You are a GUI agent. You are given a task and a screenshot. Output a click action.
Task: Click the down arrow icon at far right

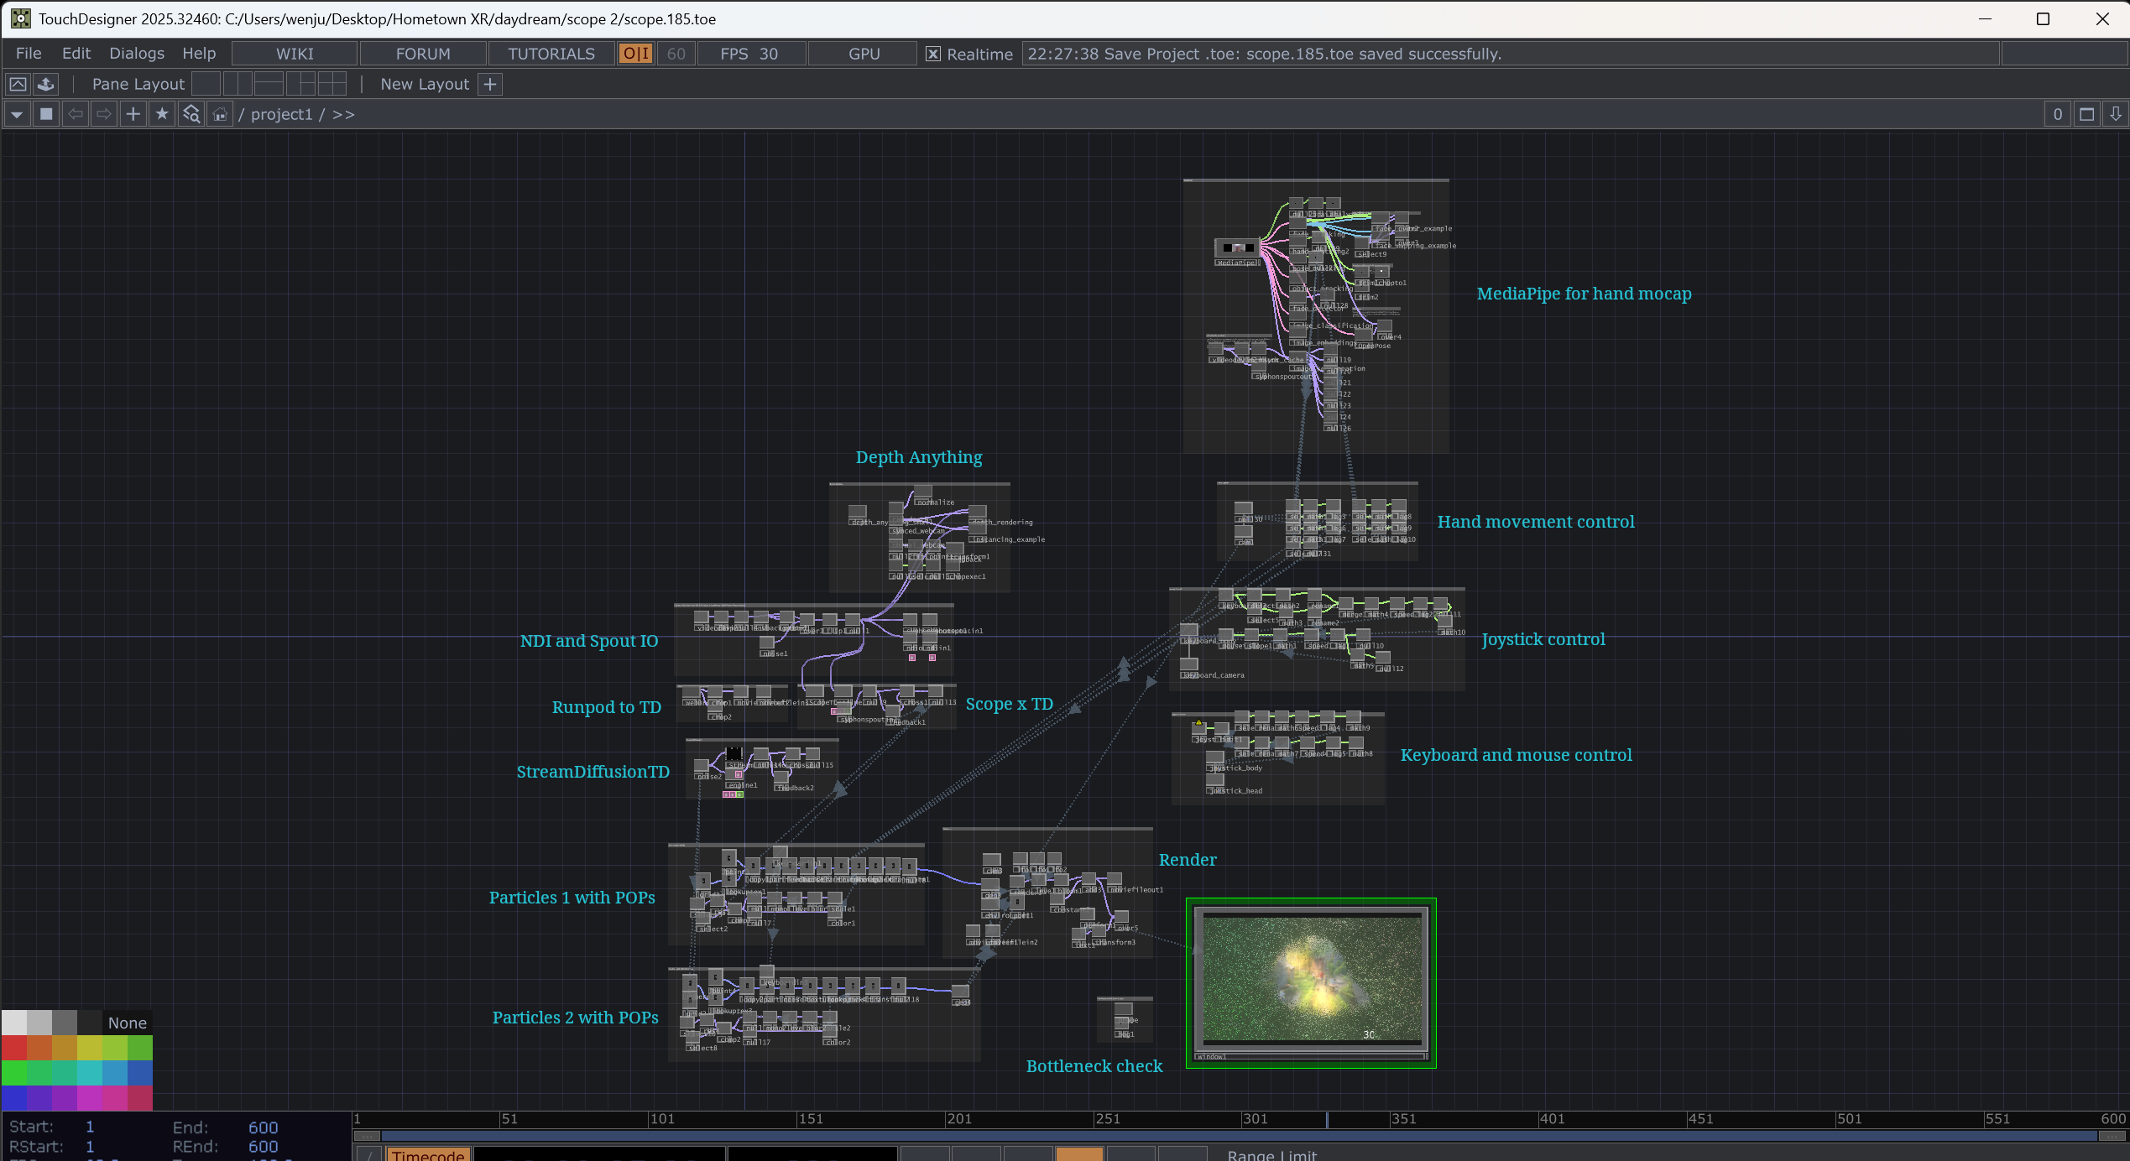(x=2116, y=114)
